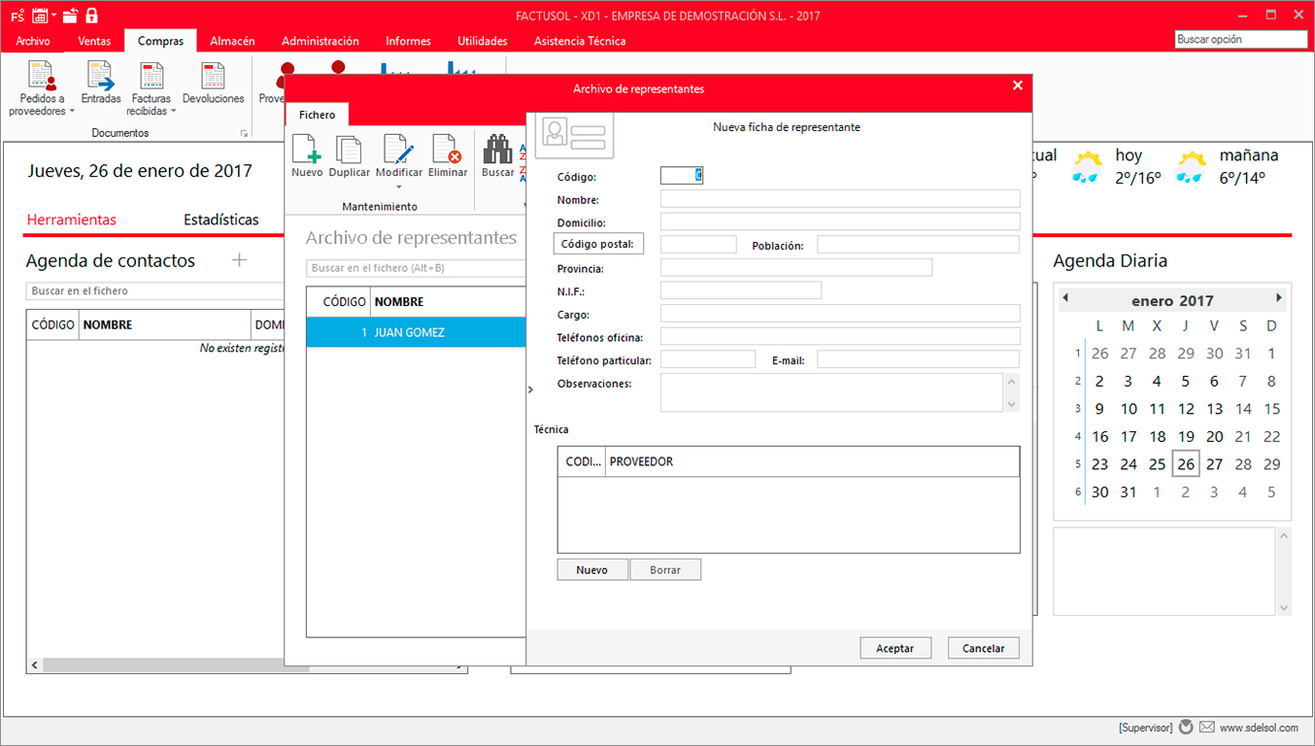Click the Buscar binoculars icon

(x=498, y=149)
